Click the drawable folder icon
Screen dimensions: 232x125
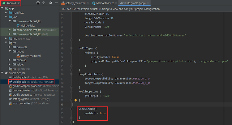click(x=14, y=47)
